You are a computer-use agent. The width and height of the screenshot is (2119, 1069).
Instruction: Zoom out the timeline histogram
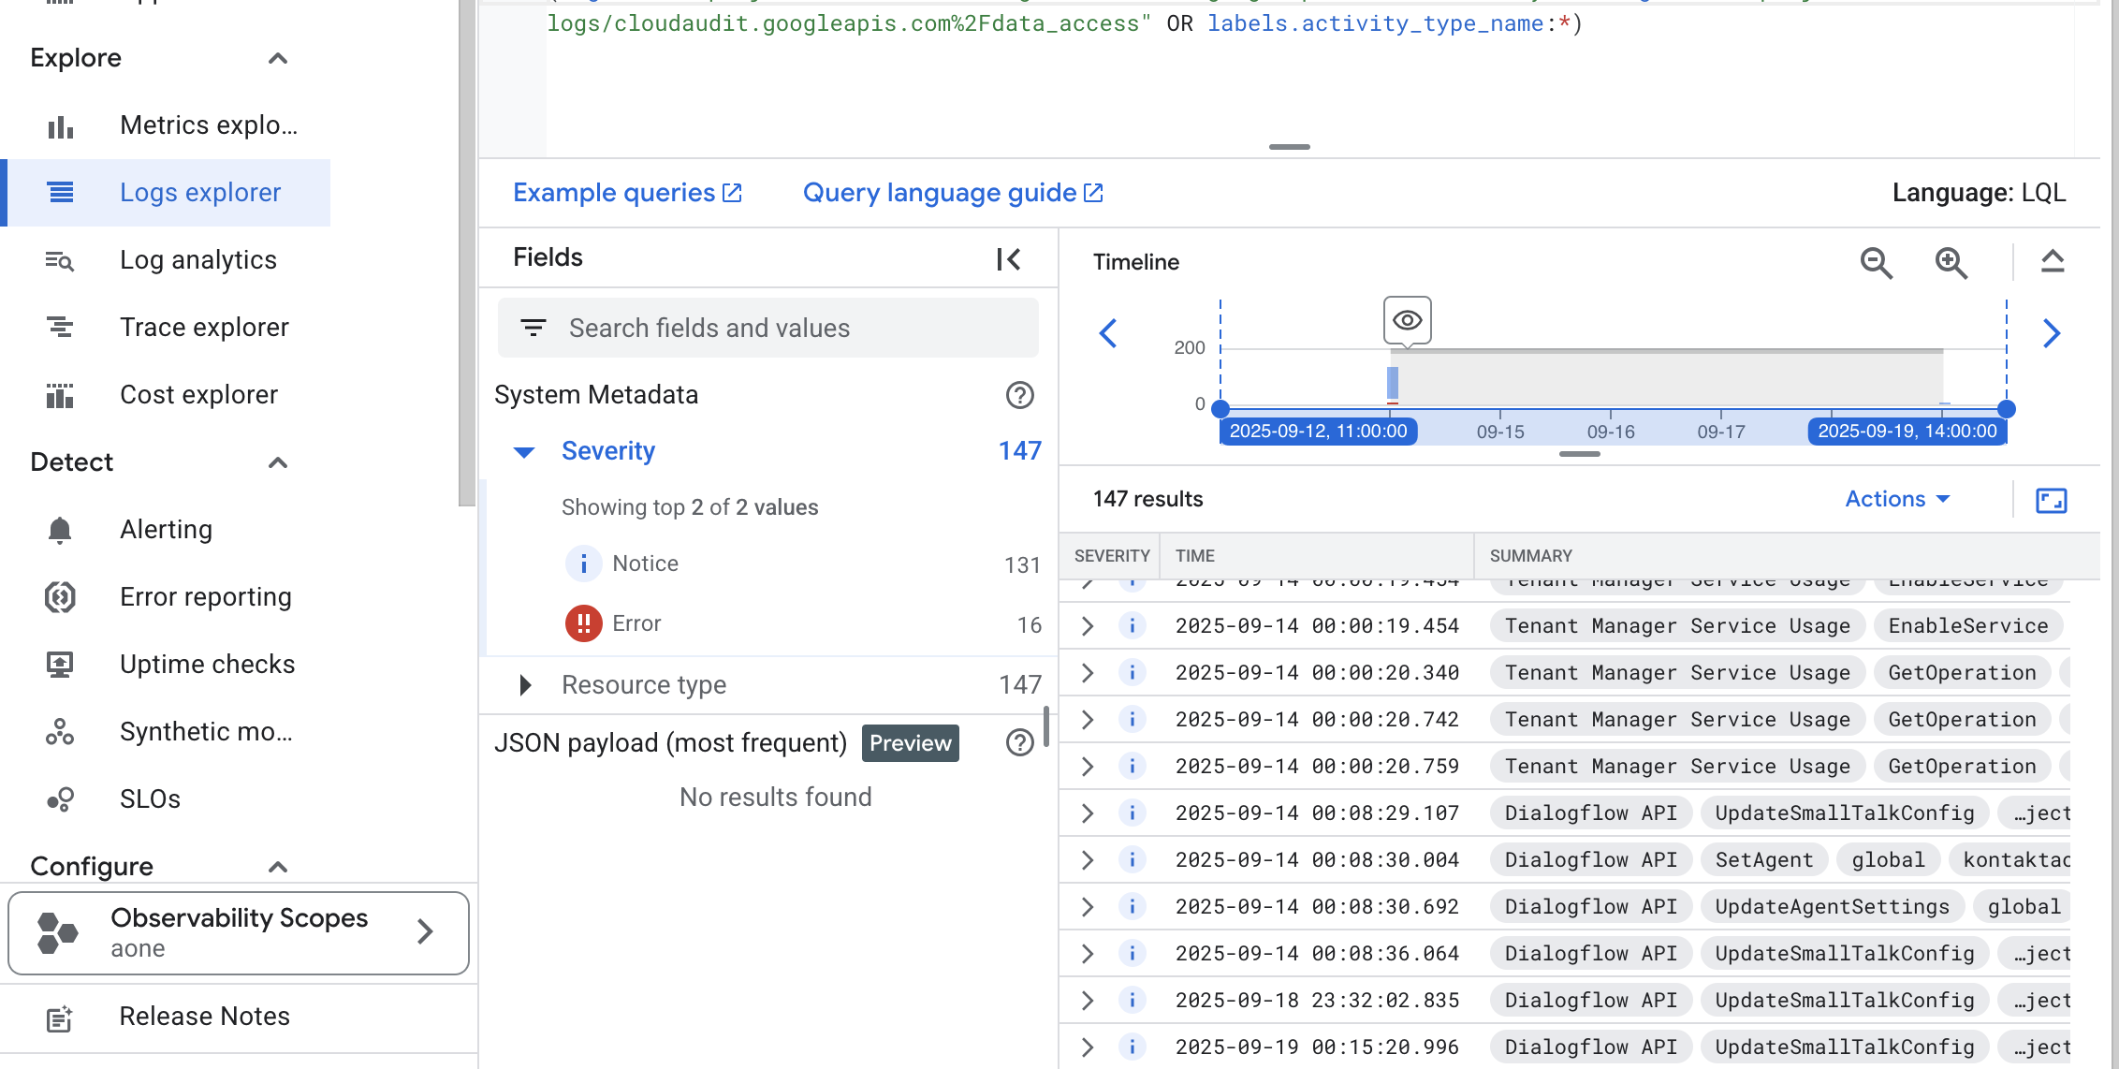pos(1876,263)
